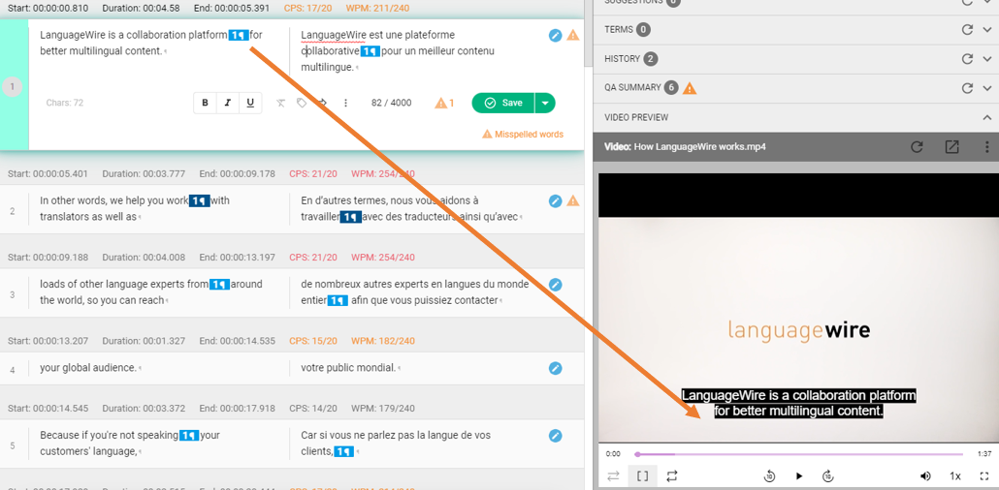This screenshot has width=999, height=490.
Task: Click the edit pencil icon on segment 3
Action: click(x=556, y=285)
